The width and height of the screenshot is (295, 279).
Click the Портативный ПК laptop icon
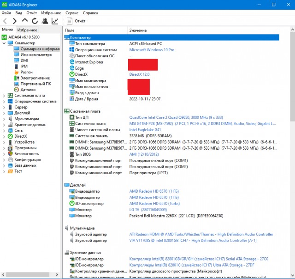17,84
